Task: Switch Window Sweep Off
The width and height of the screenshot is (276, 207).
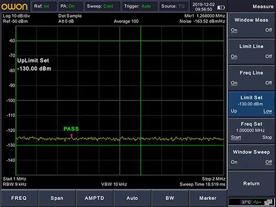Action: 268,162
